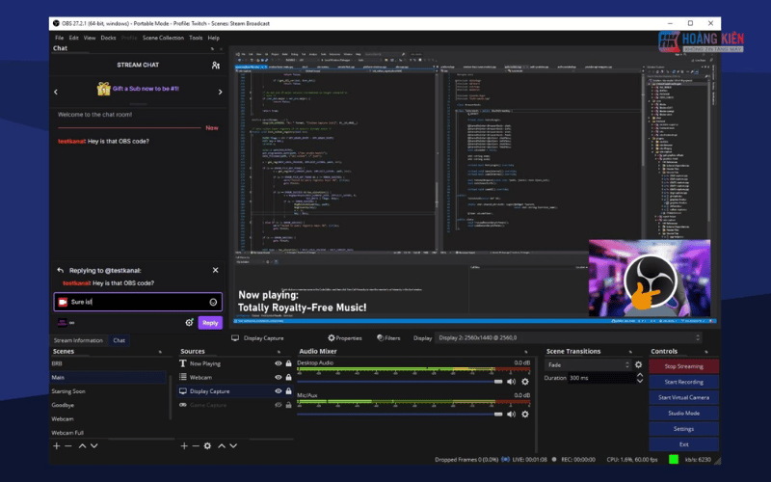Image resolution: width=771 pixels, height=482 pixels.
Task: Open the File menu
Action: coord(59,38)
